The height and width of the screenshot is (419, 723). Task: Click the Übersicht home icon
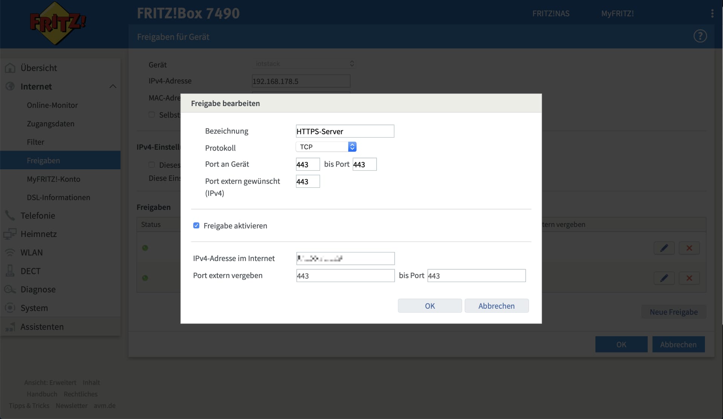click(10, 68)
